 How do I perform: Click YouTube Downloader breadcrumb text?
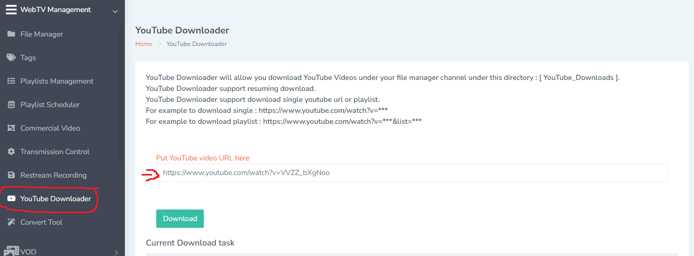point(196,44)
